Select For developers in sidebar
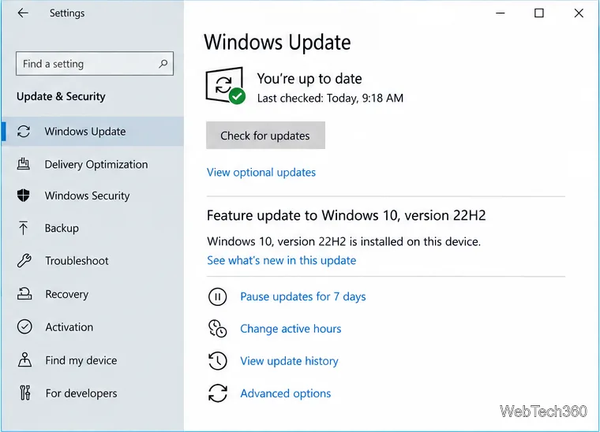The image size is (600, 432). [92, 393]
